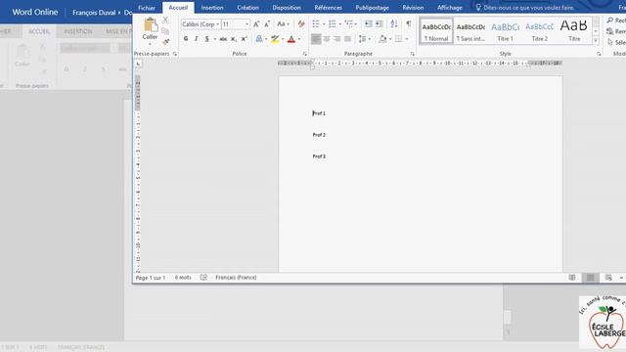Toggle bold with the G button
The height and width of the screenshot is (352, 626).
click(186, 39)
